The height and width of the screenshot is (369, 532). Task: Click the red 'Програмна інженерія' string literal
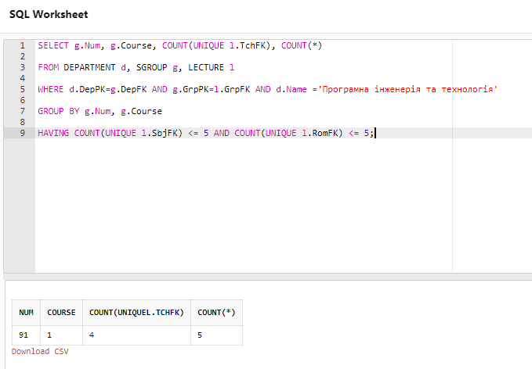click(x=407, y=89)
